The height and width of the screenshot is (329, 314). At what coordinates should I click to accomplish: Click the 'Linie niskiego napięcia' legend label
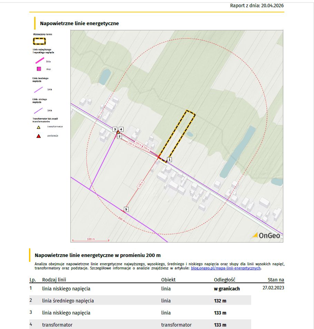(40, 101)
